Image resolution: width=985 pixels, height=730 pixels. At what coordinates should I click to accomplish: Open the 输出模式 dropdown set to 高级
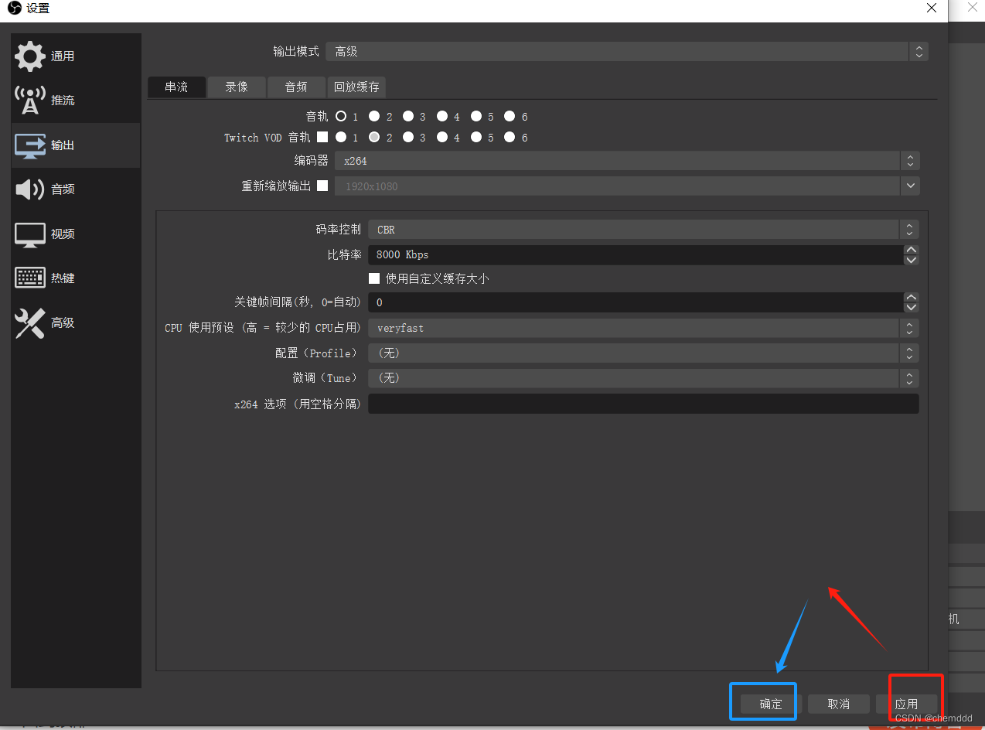(627, 52)
